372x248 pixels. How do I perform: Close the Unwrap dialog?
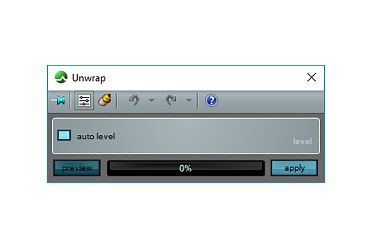(311, 77)
